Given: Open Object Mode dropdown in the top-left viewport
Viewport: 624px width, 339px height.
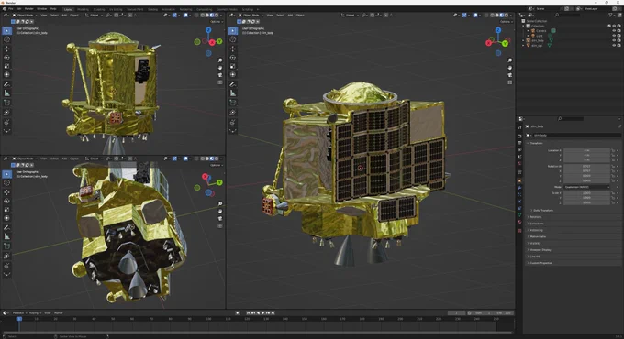Looking at the screenshot, I should tap(25, 15).
